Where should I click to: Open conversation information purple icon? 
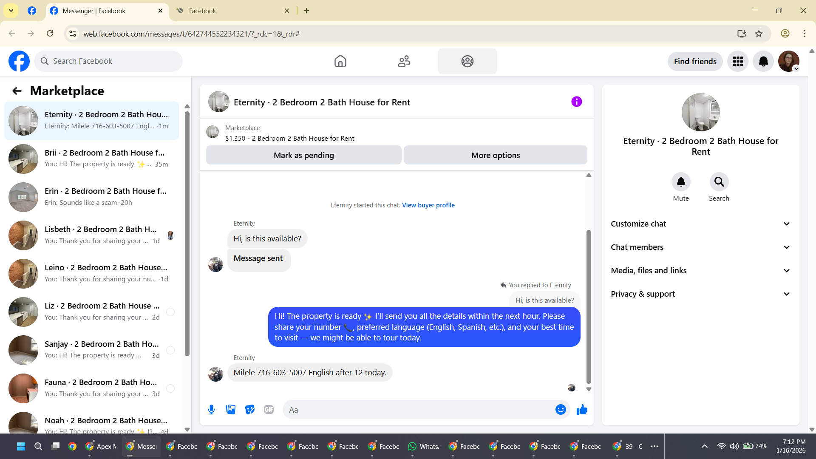(x=576, y=102)
